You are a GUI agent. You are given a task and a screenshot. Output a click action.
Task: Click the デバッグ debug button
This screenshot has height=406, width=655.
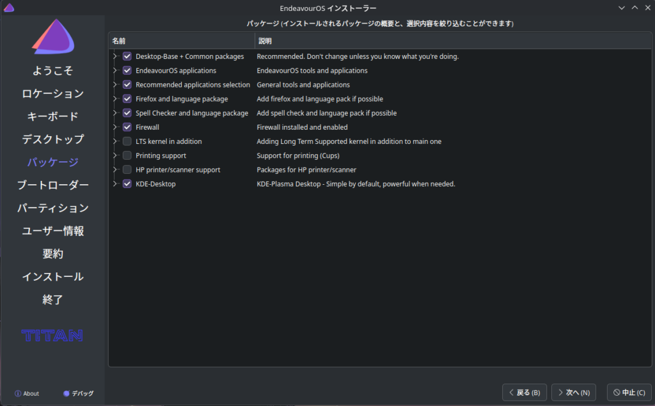click(78, 393)
